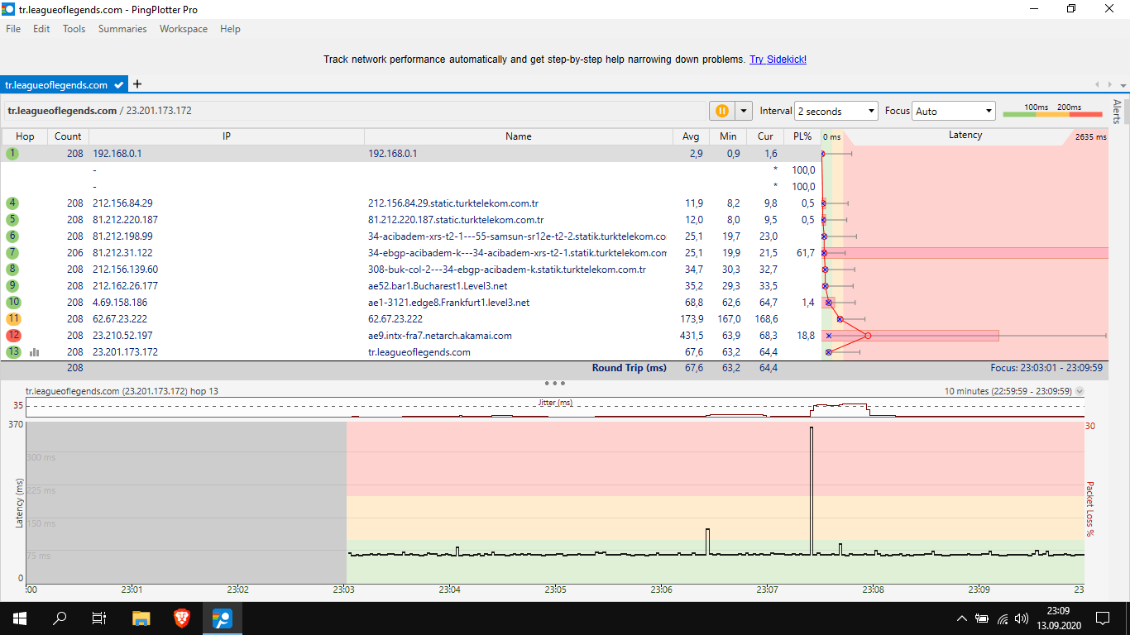This screenshot has height=635, width=1130.
Task: Open the Focus combo box showing Auto
Action: 954,111
